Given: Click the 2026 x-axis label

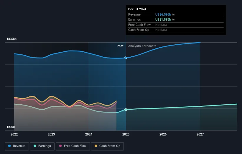Looking at the screenshot, I should tap(163, 135).
